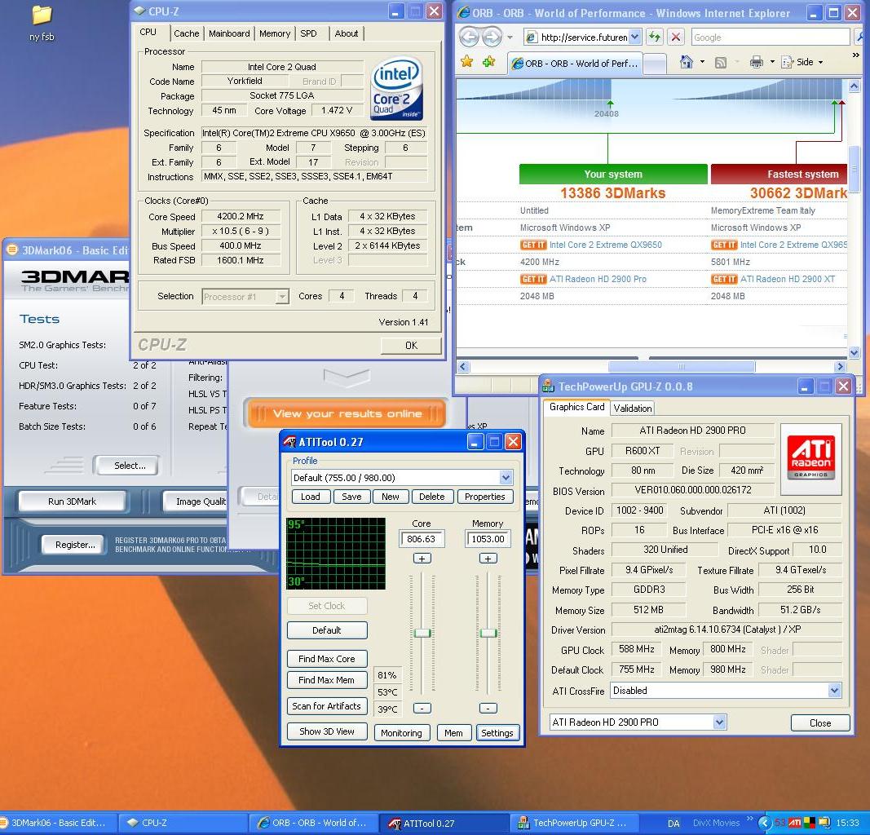Open the Side (Page) menu in IE
The height and width of the screenshot is (835, 870).
802,62
